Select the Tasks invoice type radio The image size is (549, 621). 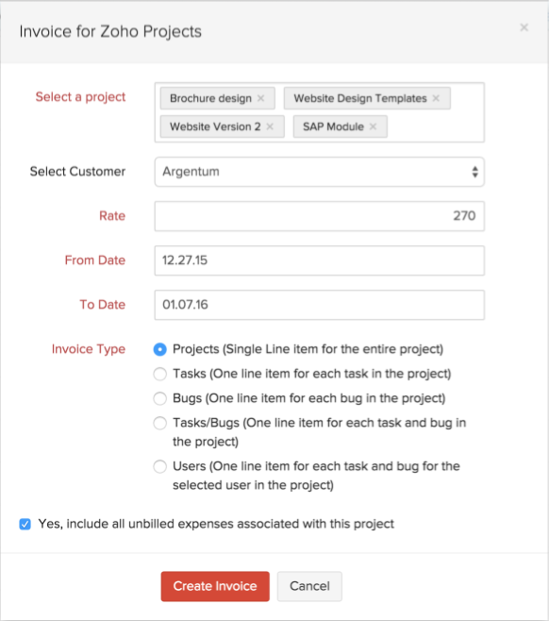[x=160, y=374]
